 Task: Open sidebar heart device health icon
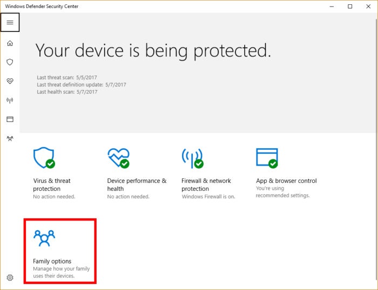(10, 81)
